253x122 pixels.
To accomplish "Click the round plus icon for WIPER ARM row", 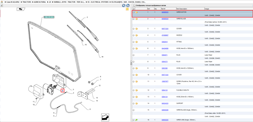I will coord(133,120).
